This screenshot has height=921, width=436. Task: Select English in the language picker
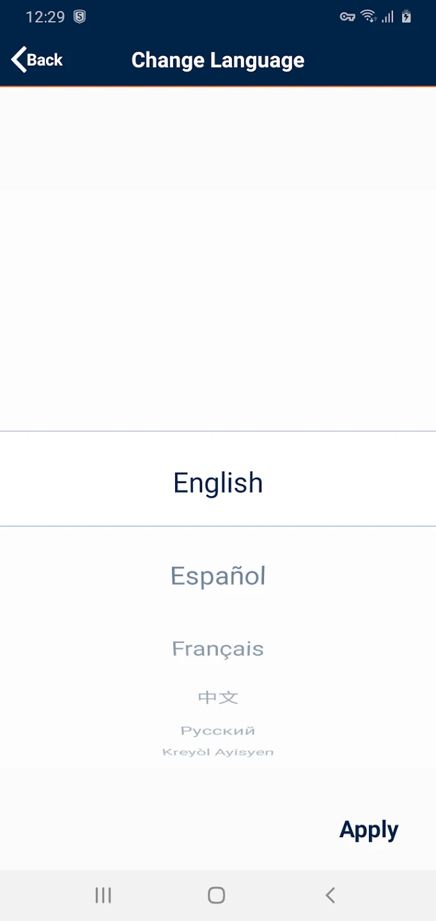pos(218,483)
